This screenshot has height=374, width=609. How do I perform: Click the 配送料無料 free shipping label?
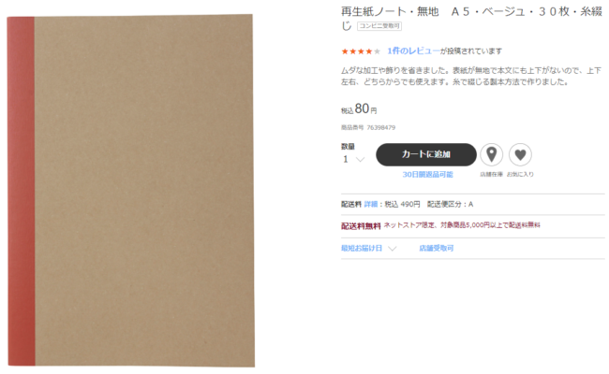pos(361,226)
